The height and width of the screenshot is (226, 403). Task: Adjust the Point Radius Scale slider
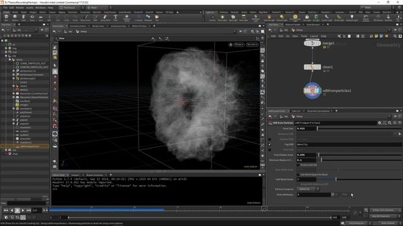(x=360, y=155)
